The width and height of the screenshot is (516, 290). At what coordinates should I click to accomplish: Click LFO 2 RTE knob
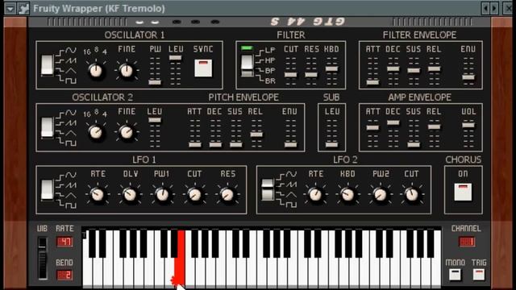[315, 195]
